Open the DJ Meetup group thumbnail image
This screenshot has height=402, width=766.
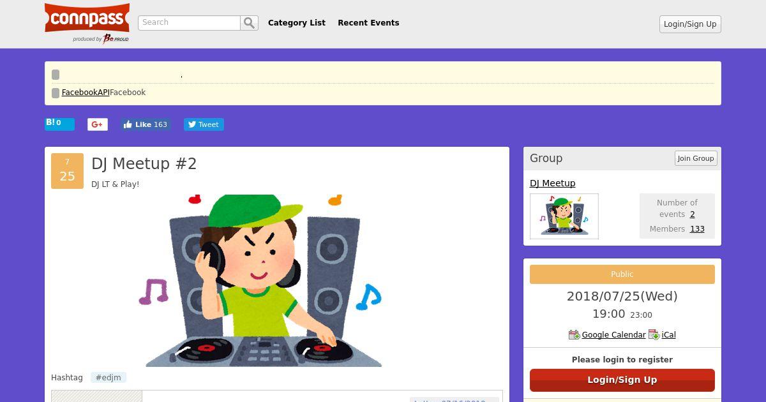(x=564, y=216)
